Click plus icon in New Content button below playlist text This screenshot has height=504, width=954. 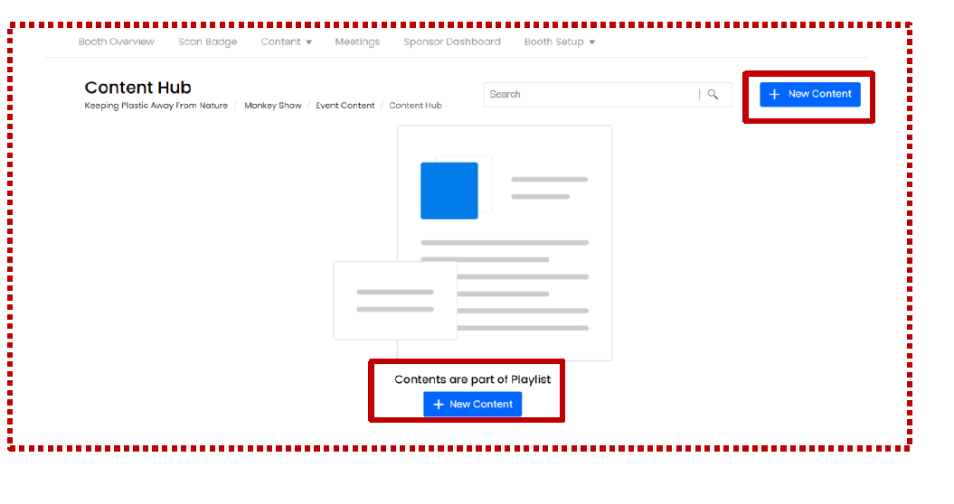pyautogui.click(x=439, y=405)
